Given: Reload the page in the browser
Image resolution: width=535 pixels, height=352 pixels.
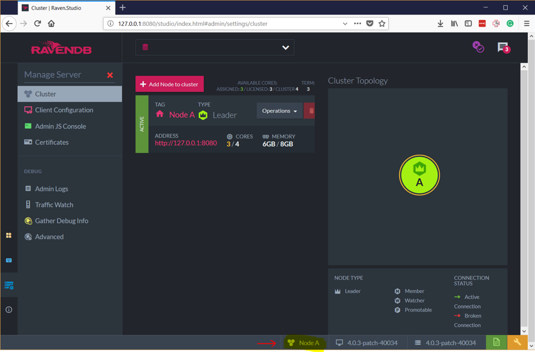Looking at the screenshot, I should coord(37,24).
